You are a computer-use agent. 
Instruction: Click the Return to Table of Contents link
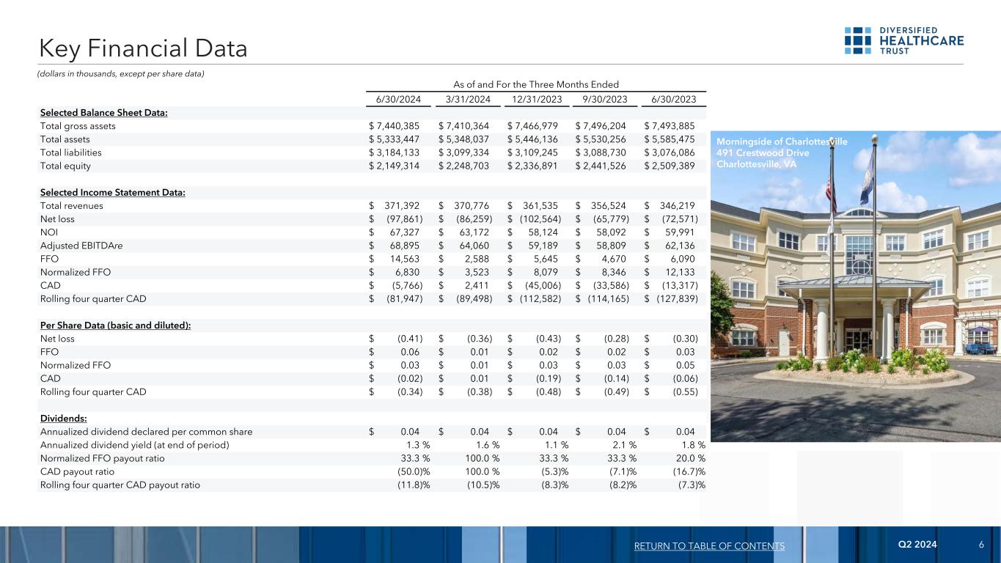711,546
